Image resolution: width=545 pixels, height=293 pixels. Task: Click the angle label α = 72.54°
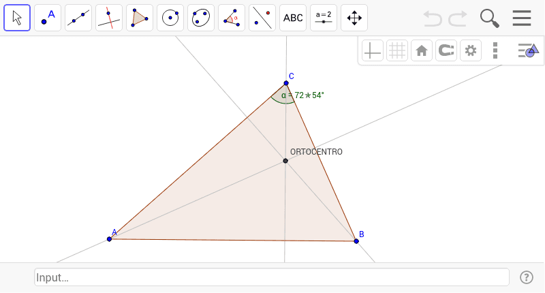(x=302, y=95)
